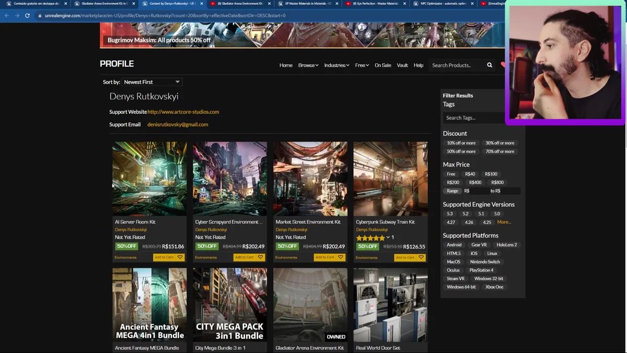
Task: Open the AI Server Room Kit thumbnail
Action: point(149,179)
